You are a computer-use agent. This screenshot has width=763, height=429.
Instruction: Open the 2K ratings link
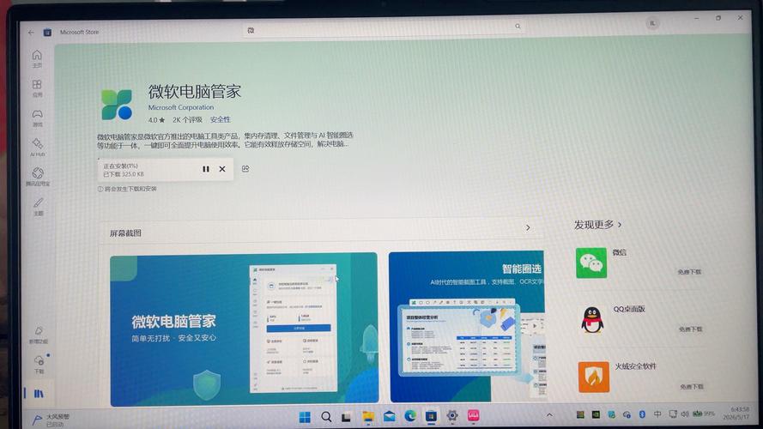pos(187,119)
